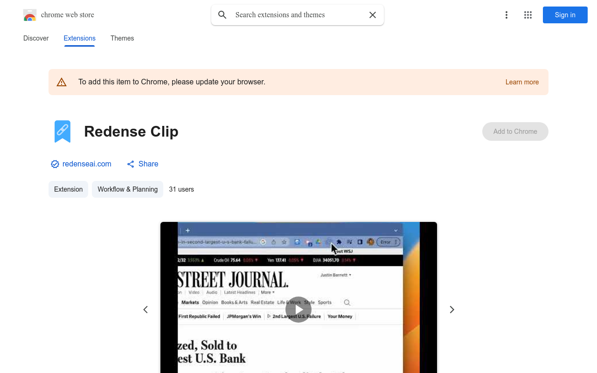Click the Redense Clip heading

(131, 131)
